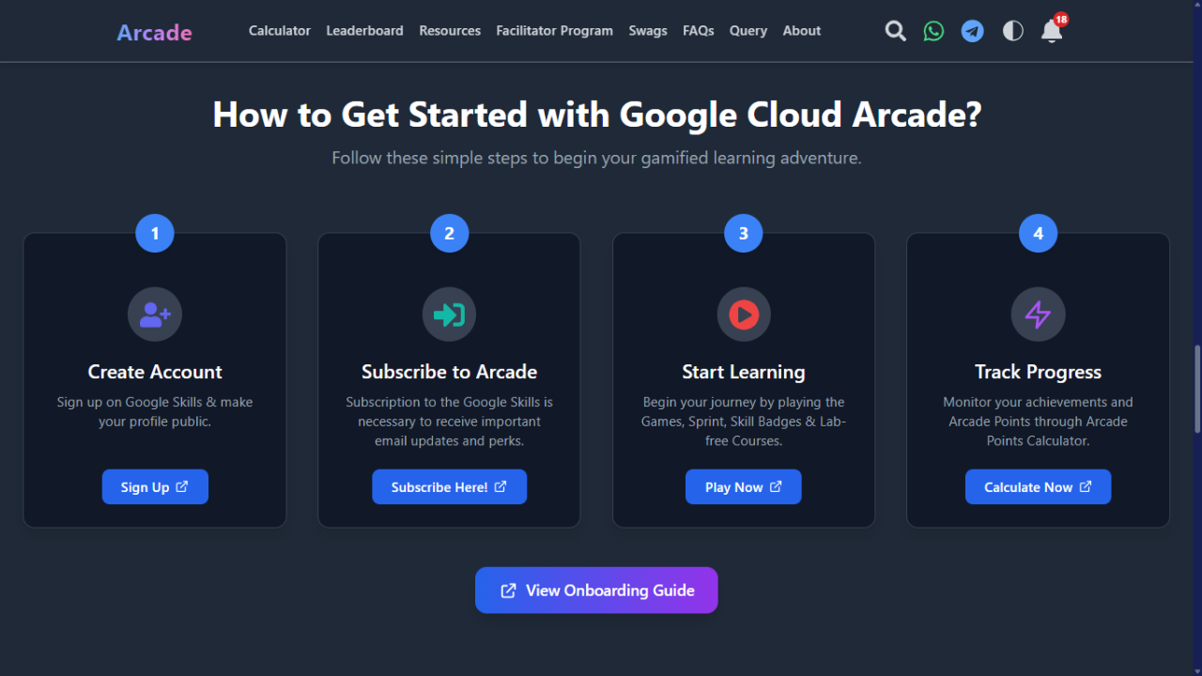The width and height of the screenshot is (1202, 676).
Task: Click external-link icon on Play Now button
Action: click(776, 486)
